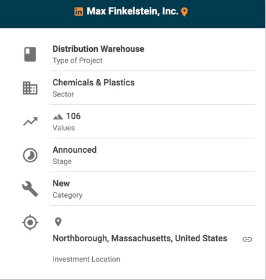Click the Max Finkelstein, Inc. title
This screenshot has height=280, width=266.
click(x=133, y=11)
